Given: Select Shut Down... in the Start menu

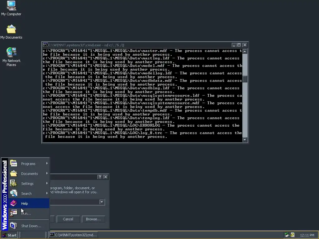Looking at the screenshot, I should 29,226.
